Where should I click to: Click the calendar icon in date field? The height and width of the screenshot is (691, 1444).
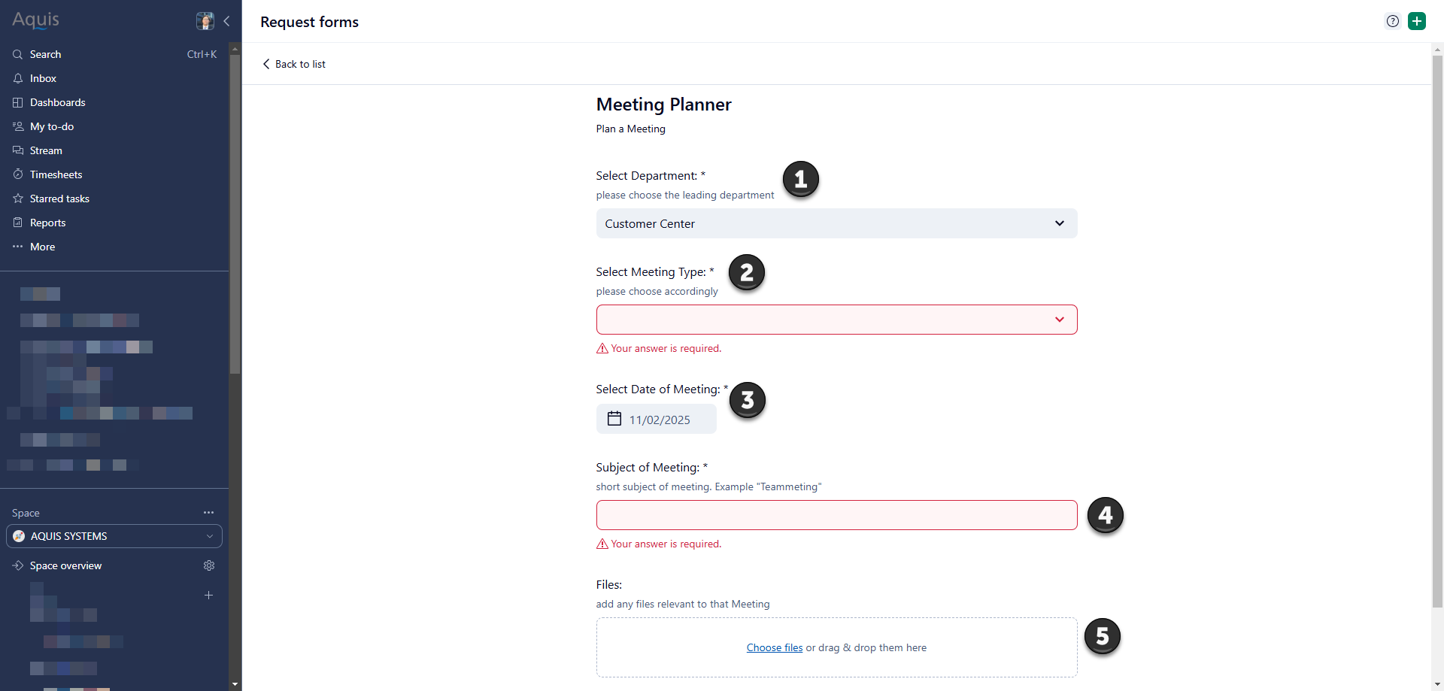(x=614, y=419)
